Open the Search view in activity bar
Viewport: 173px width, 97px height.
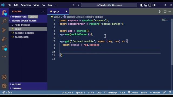click(x=4, y=21)
